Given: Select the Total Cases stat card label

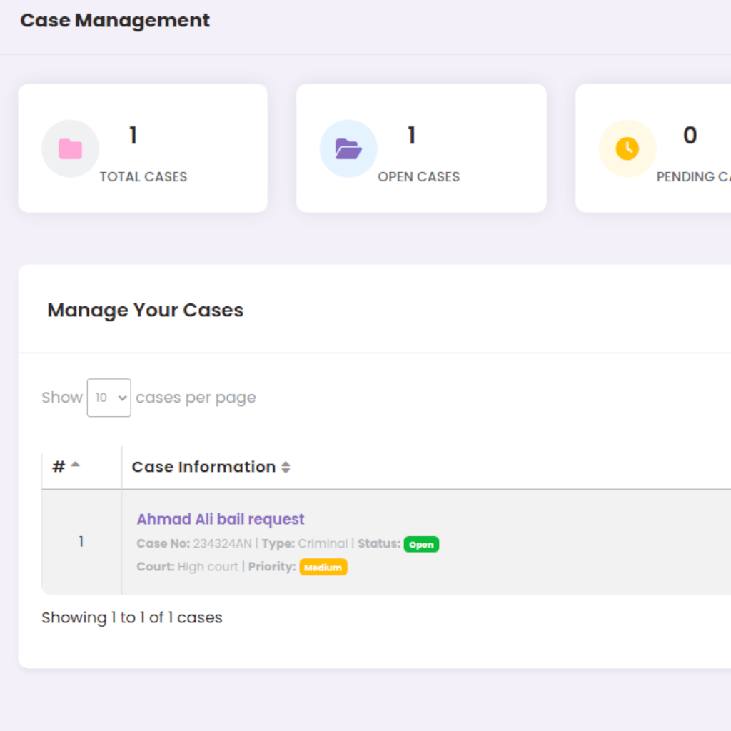Looking at the screenshot, I should click(x=143, y=177).
